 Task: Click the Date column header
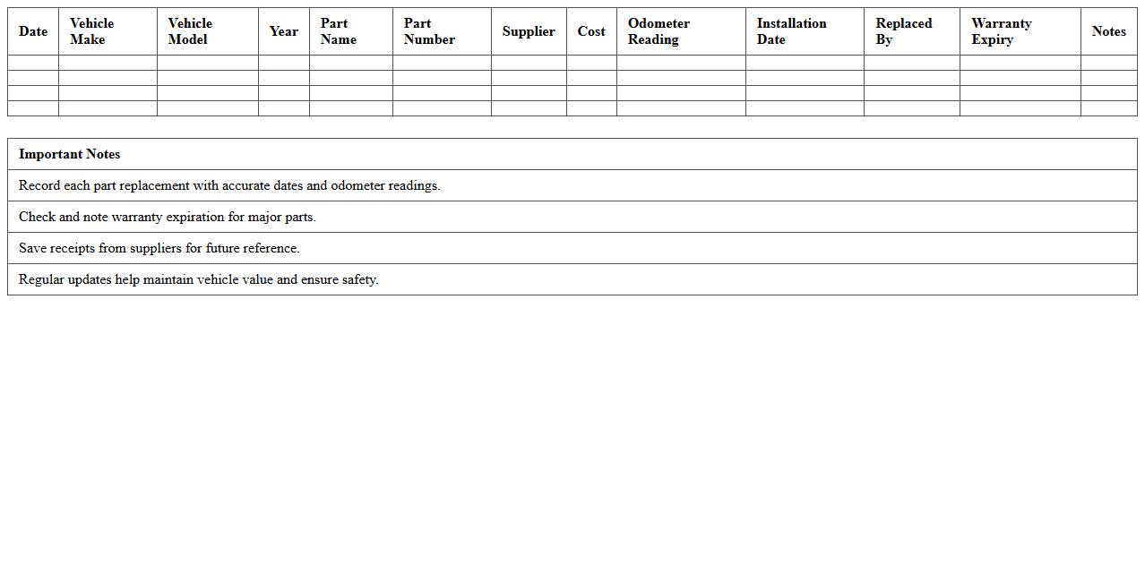[33, 31]
